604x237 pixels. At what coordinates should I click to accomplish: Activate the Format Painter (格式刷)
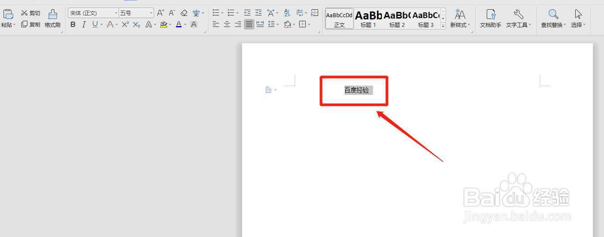click(x=53, y=19)
